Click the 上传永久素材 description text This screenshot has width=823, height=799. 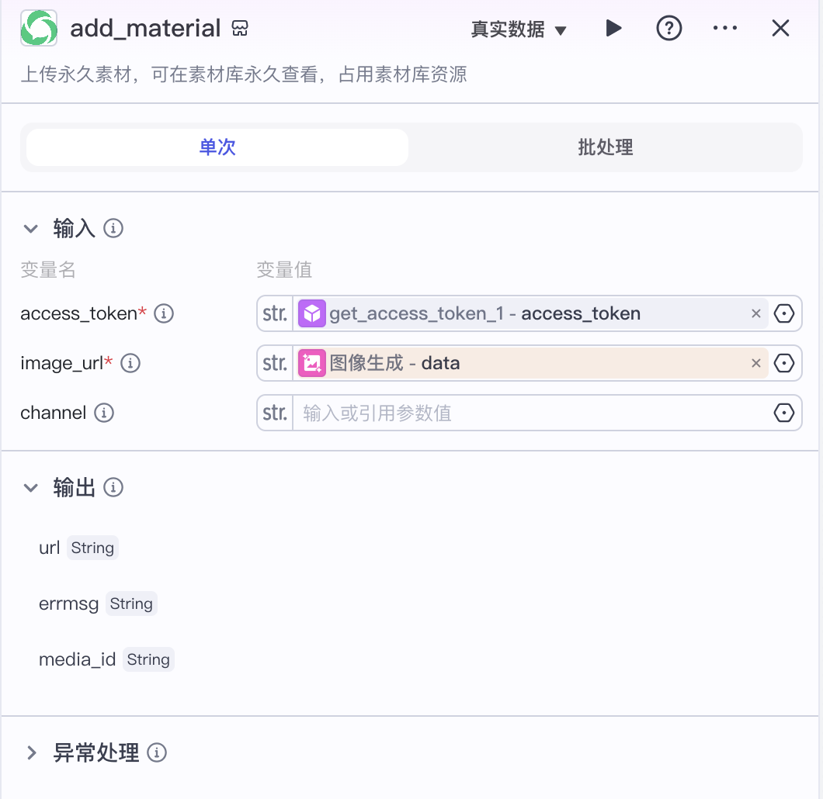[x=244, y=74]
